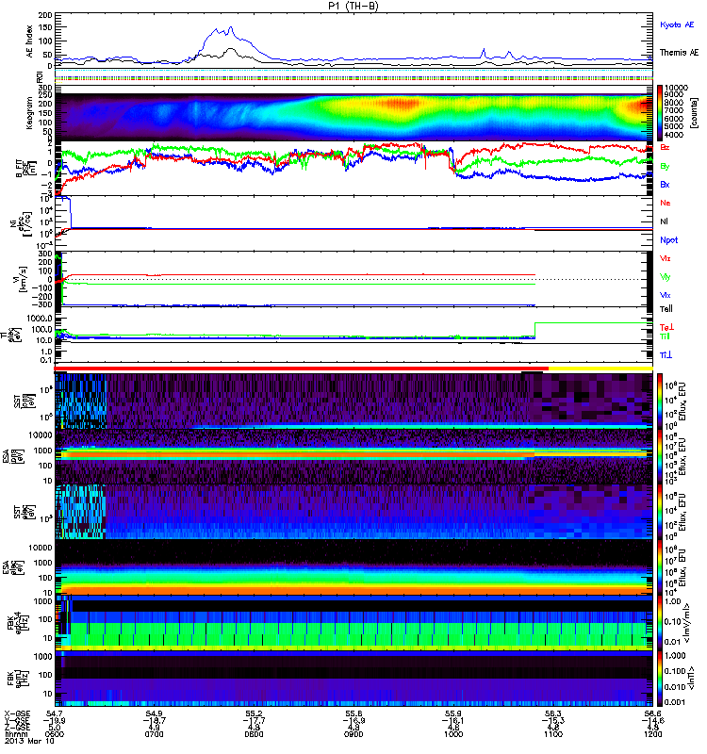The width and height of the screenshot is (707, 754).
Task: Click the green Ti parallel legend label
Action: coord(665,336)
